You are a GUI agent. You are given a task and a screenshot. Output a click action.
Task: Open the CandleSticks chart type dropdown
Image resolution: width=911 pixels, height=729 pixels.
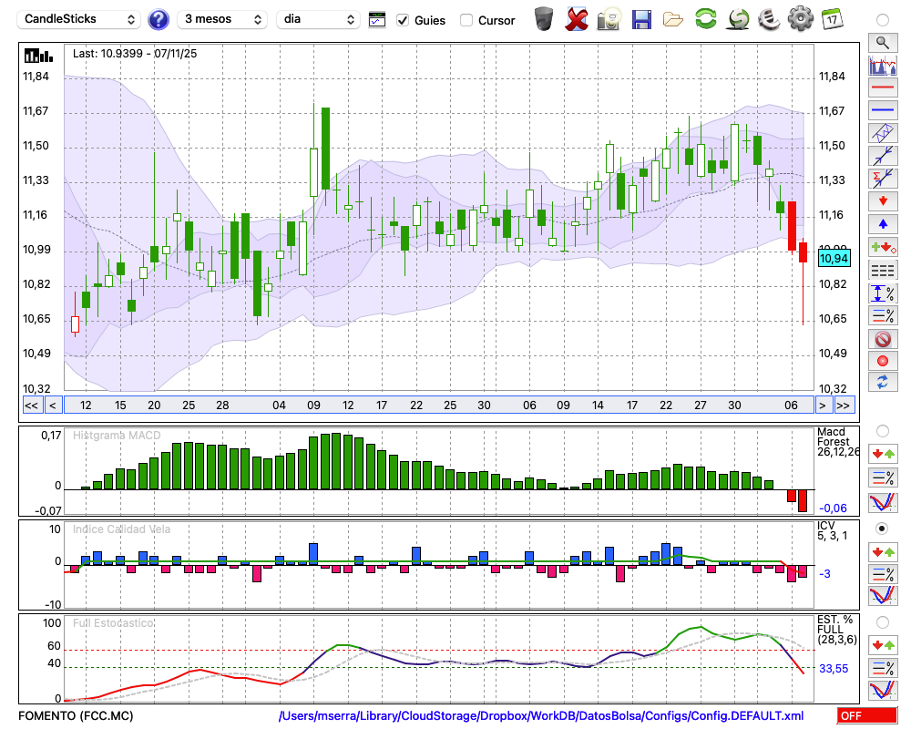click(x=80, y=19)
